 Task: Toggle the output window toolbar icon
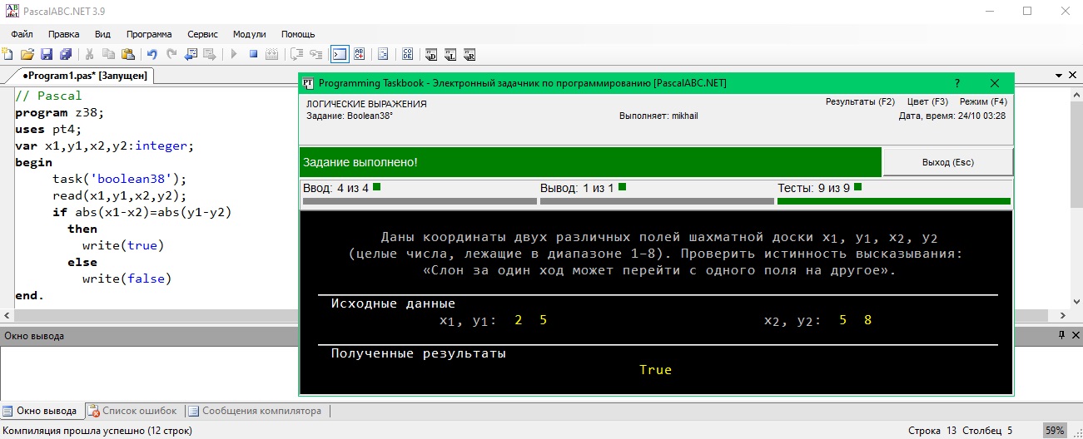point(340,55)
